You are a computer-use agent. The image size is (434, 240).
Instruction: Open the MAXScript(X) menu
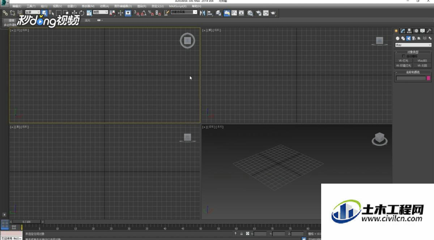(178, 6)
